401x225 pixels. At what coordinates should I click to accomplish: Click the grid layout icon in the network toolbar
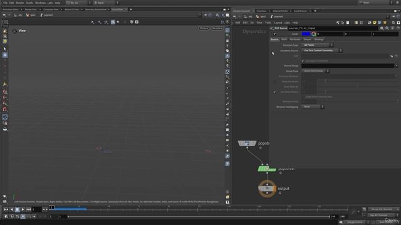coord(361,22)
